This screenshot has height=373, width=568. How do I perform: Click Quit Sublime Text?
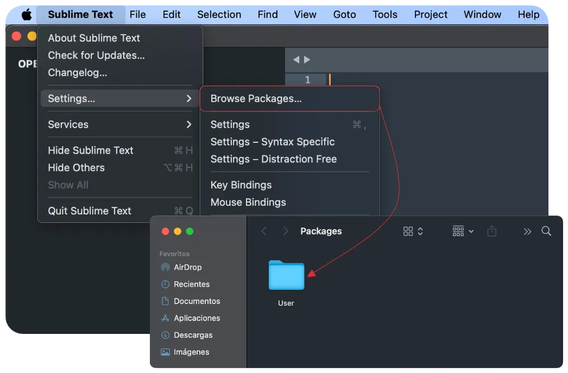pyautogui.click(x=90, y=211)
